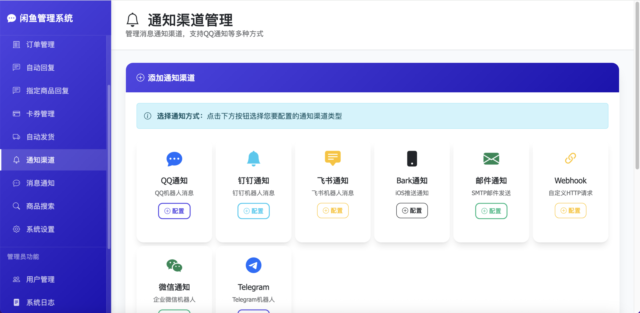Click the bell icon beside the page title
This screenshot has height=313, width=640.
tap(132, 20)
